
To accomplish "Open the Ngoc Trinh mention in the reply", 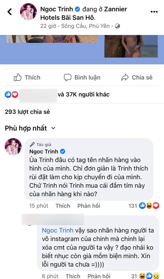I will 58,230.
